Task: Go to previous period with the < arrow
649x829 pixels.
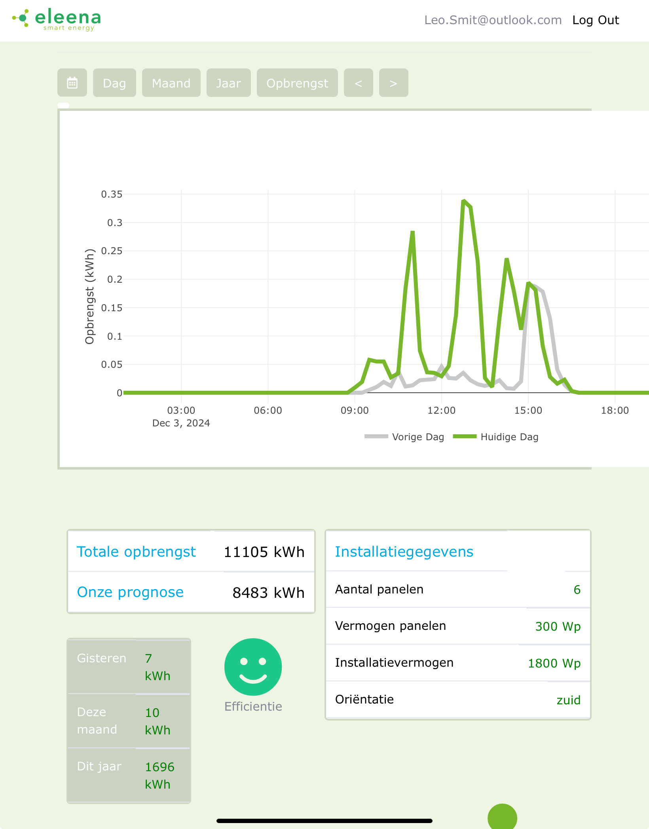Action: [x=358, y=83]
